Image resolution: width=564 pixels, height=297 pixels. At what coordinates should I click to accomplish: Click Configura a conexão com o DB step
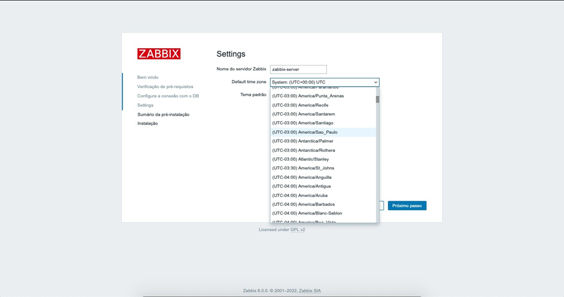(168, 96)
